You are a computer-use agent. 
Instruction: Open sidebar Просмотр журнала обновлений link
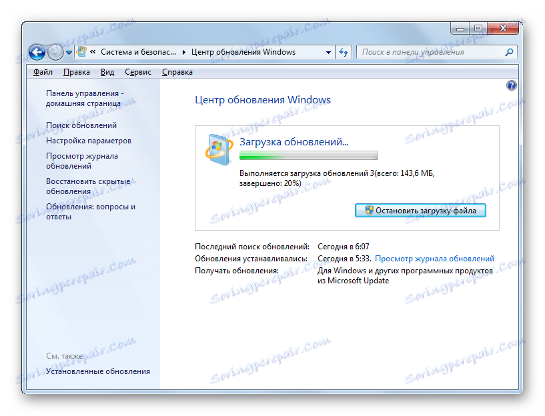(x=82, y=161)
